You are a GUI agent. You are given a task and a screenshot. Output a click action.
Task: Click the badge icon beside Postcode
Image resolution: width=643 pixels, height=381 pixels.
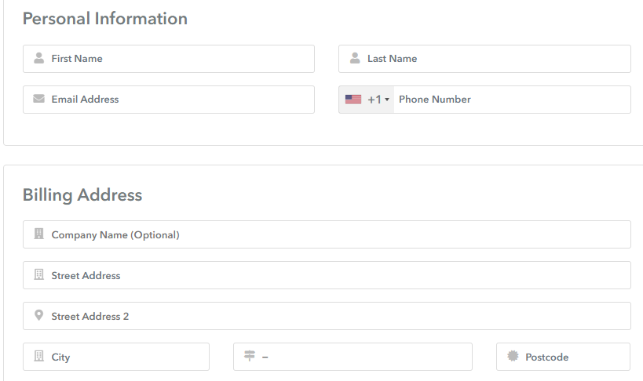click(513, 356)
